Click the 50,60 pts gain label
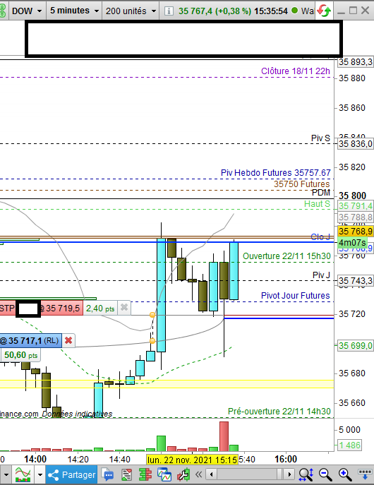The image size is (374, 485). click(x=20, y=355)
